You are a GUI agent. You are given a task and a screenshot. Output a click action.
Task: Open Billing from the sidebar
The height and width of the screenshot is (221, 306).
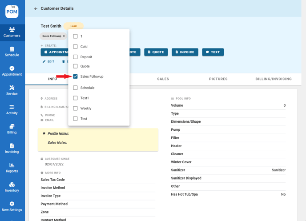[12, 129]
